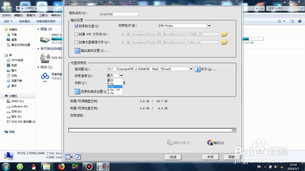Open the 驱动器 drive dropdown

coord(192,69)
